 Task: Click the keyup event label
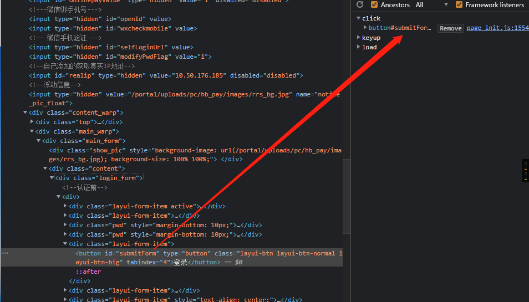click(371, 38)
